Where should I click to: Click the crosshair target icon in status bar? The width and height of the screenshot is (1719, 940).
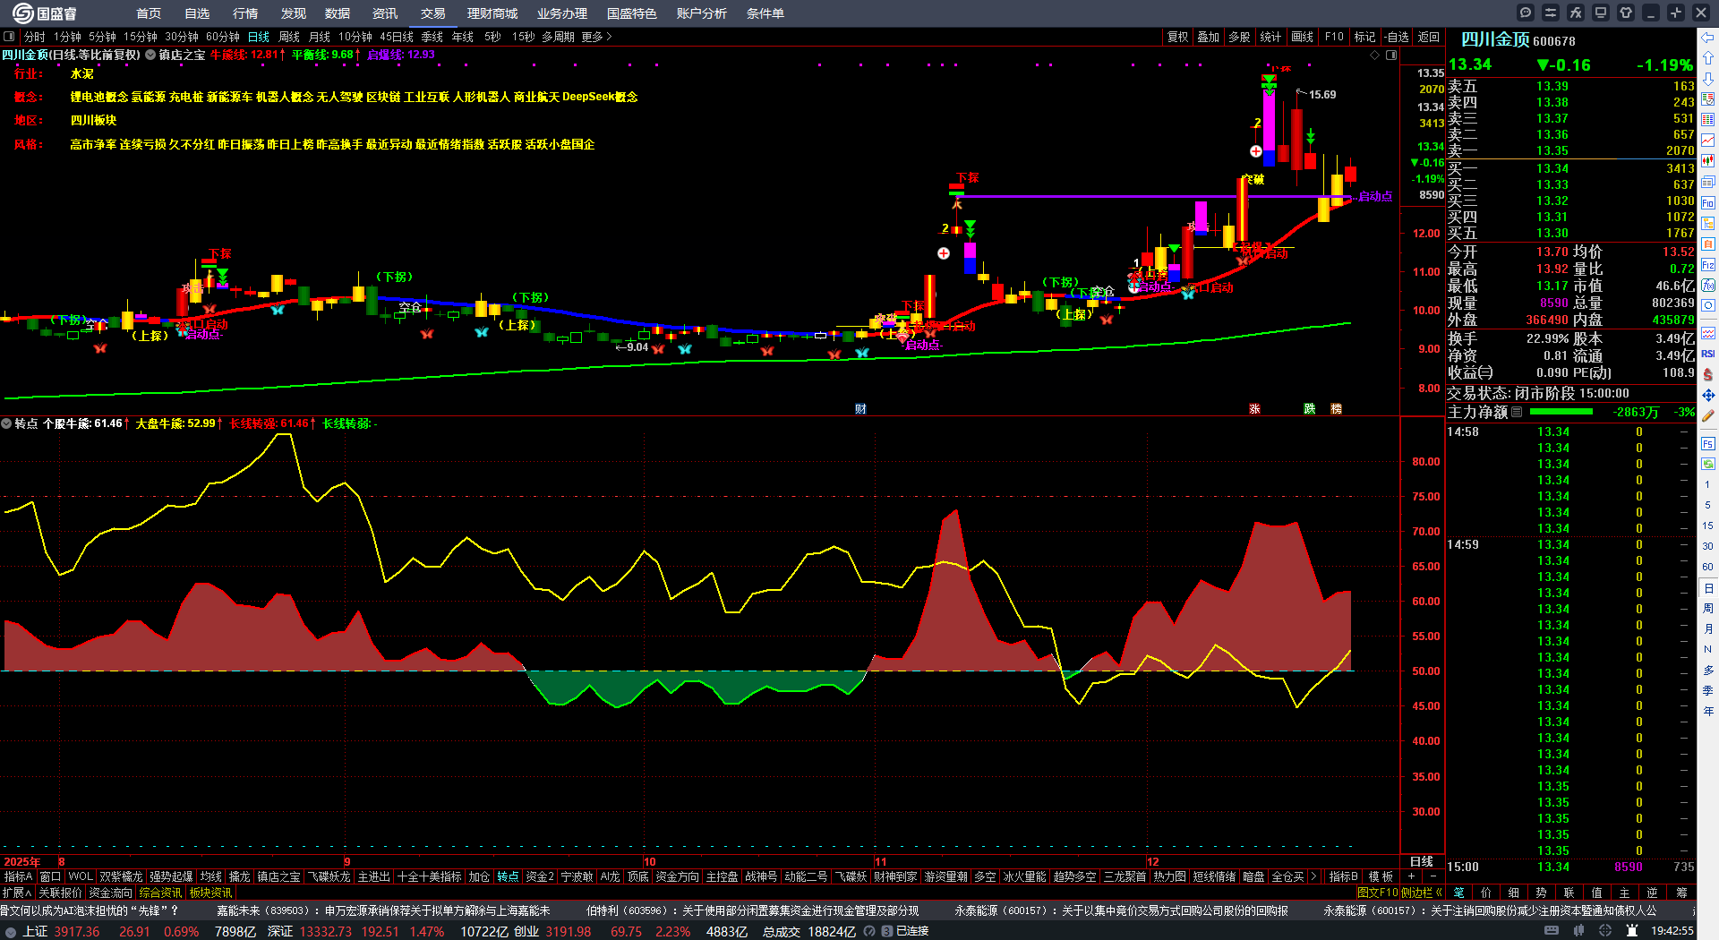1605,931
